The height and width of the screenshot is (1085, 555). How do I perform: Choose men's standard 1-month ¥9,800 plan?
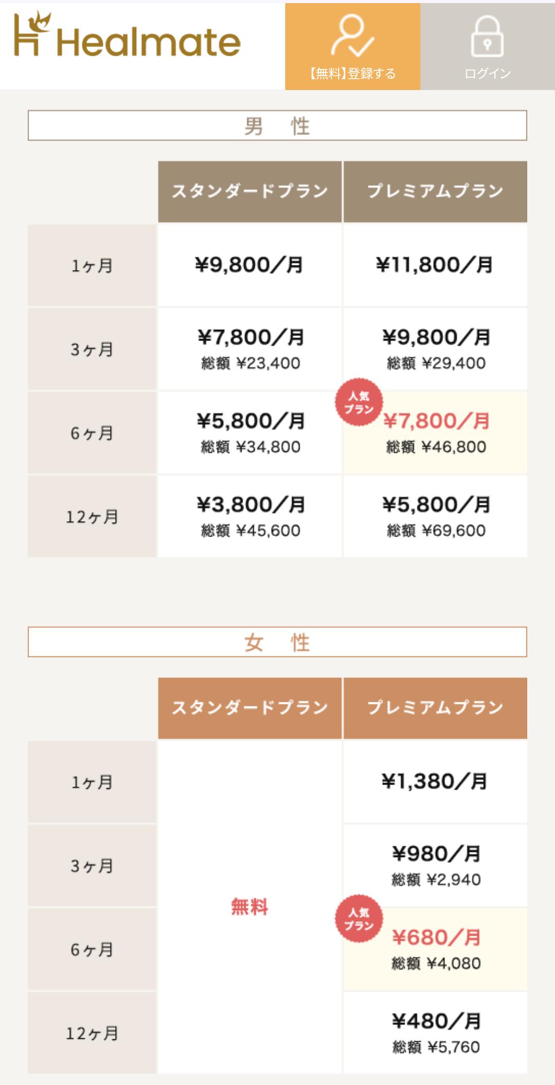click(250, 265)
